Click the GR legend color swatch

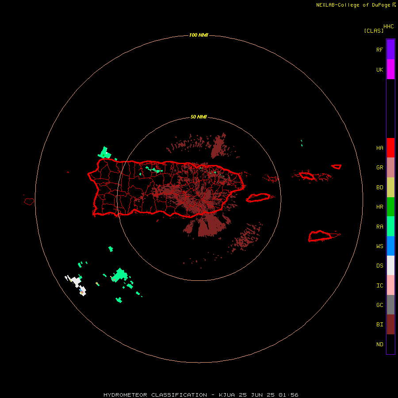390,168
